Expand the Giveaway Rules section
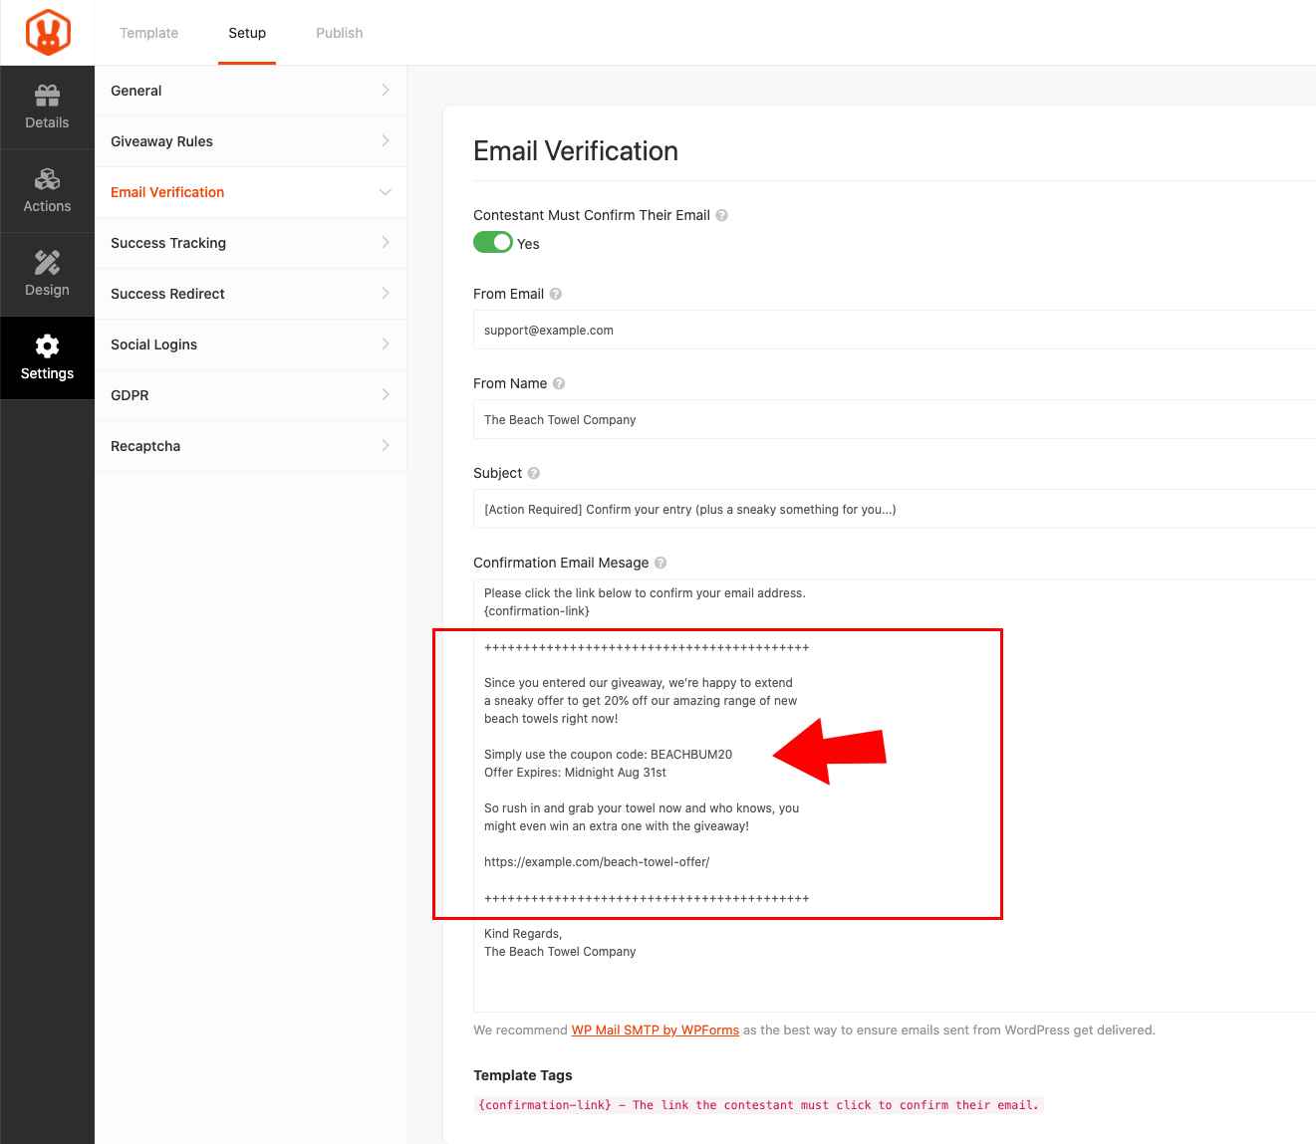The width and height of the screenshot is (1316, 1144). [250, 141]
